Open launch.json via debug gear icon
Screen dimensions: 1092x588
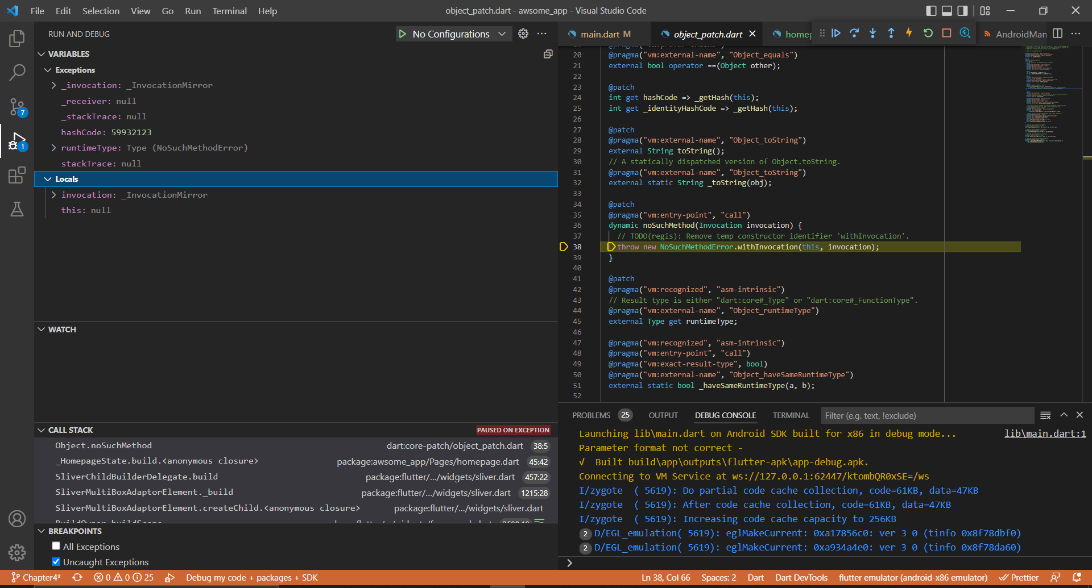(523, 34)
